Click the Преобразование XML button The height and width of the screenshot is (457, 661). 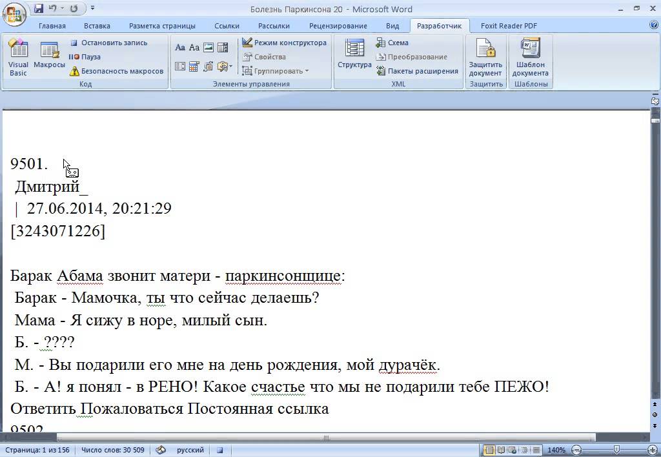tap(411, 57)
